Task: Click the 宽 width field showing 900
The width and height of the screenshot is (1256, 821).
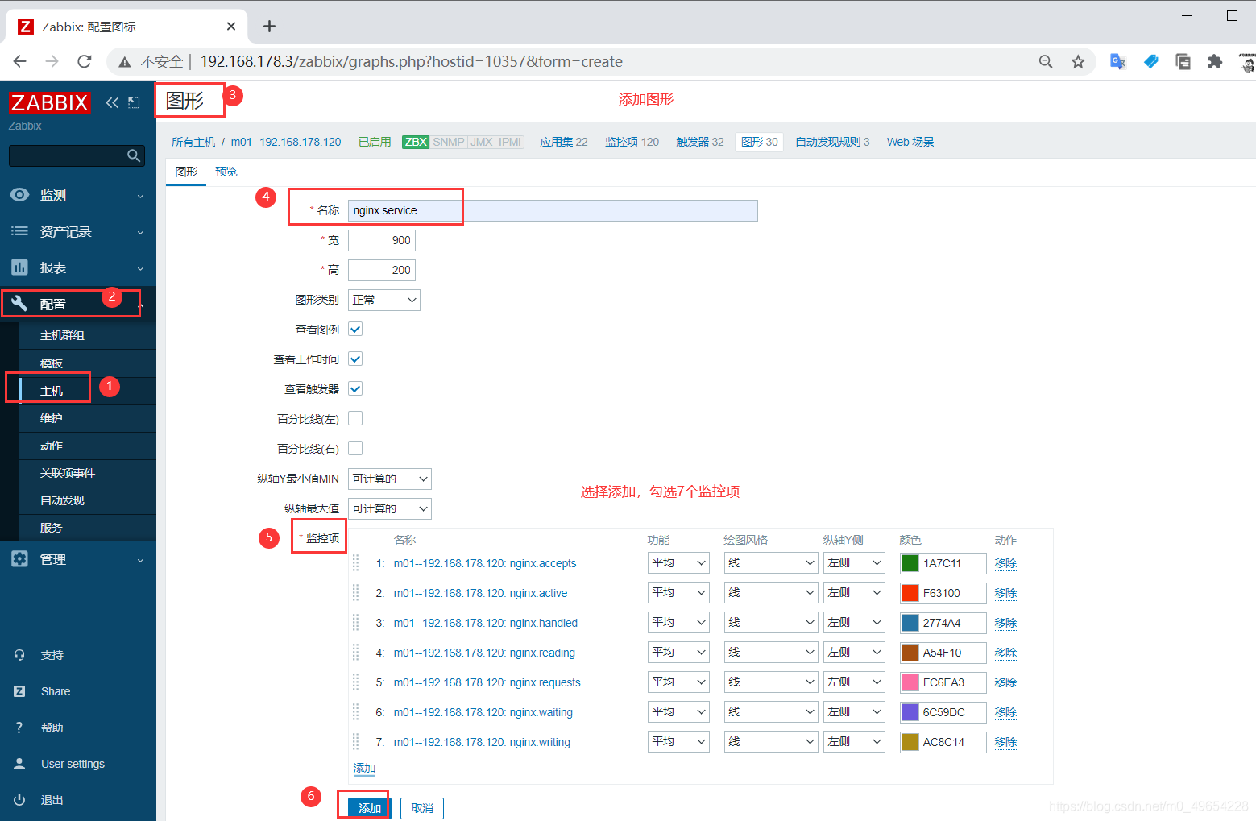Action: 382,240
